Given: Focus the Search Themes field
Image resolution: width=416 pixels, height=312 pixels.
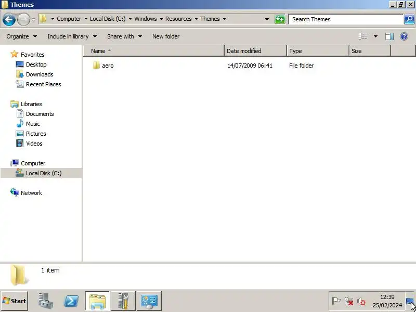Looking at the screenshot, I should click(346, 19).
